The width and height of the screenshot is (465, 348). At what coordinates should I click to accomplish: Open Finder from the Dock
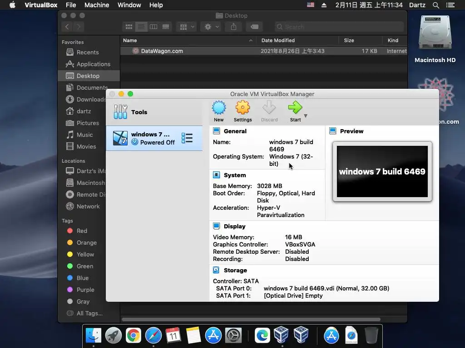pos(94,335)
